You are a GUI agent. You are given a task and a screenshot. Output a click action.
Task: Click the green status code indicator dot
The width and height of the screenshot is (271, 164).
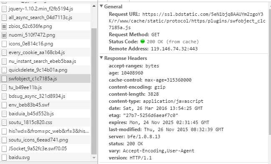[x=143, y=42]
